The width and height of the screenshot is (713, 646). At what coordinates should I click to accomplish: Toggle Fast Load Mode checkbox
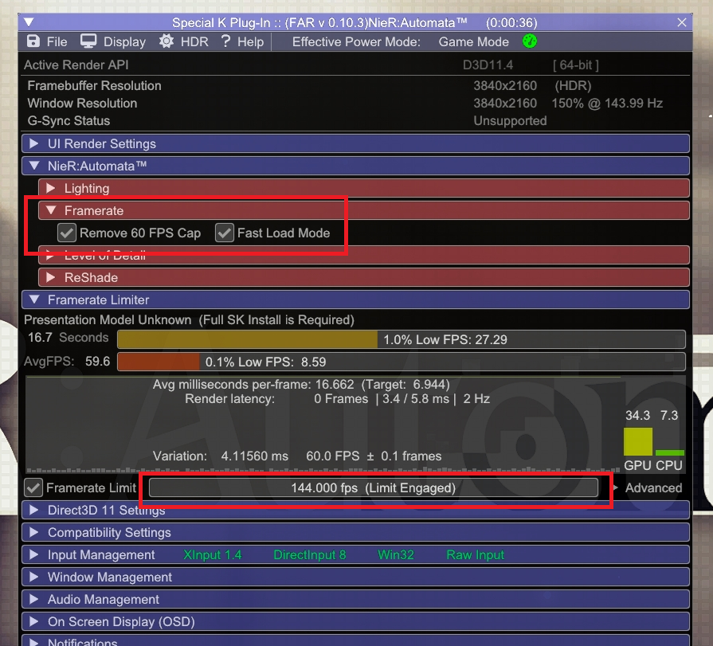pyautogui.click(x=225, y=233)
